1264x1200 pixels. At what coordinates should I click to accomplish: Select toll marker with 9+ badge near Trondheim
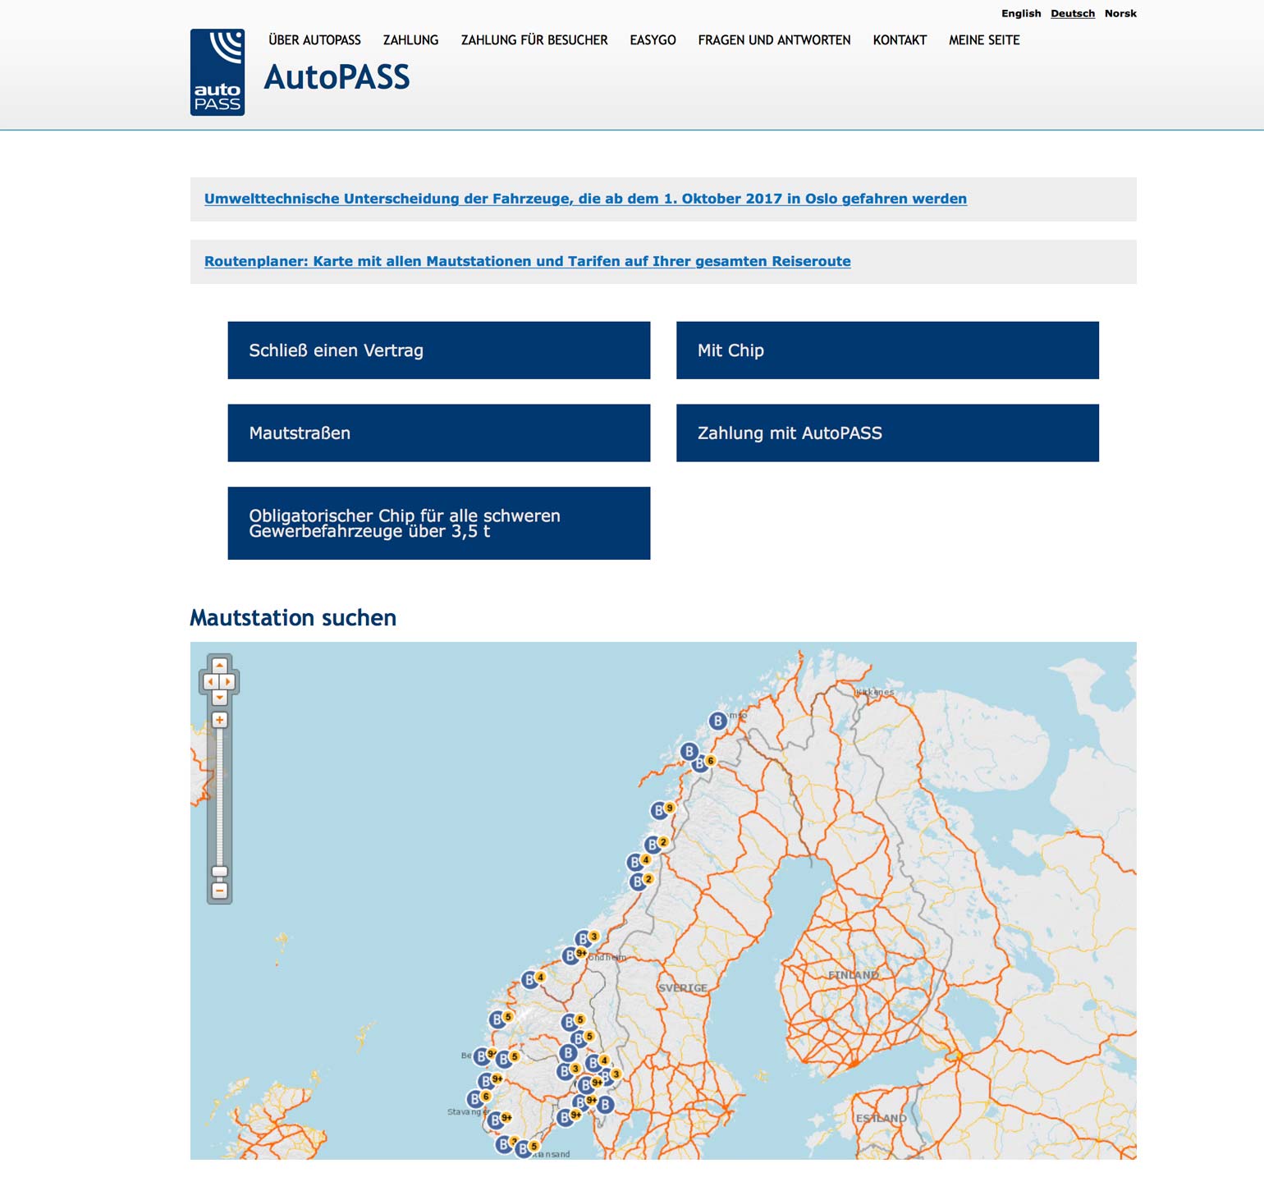(570, 955)
